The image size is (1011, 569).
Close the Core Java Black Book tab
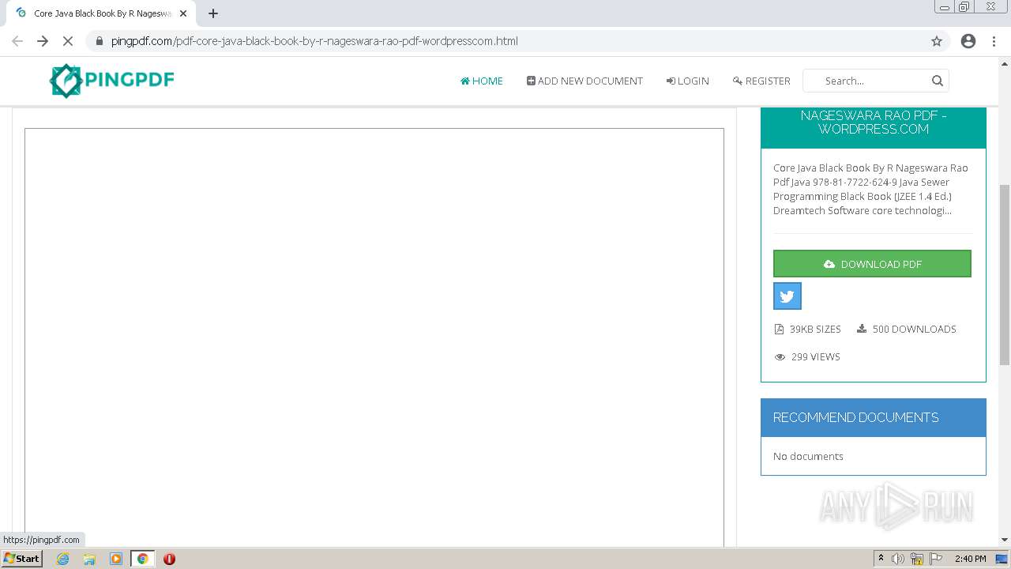183,13
